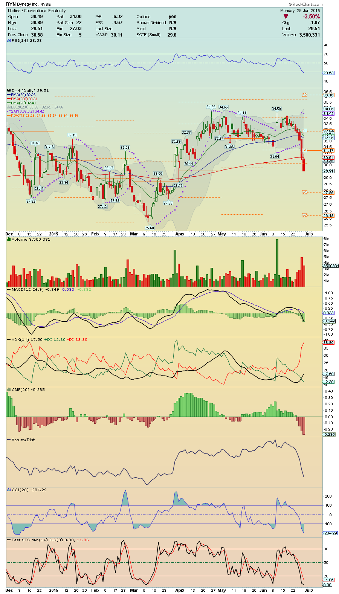Viewport: 339px width, 594px height.
Task: Click the DYN (Daily) price panel icon
Action: (9, 90)
